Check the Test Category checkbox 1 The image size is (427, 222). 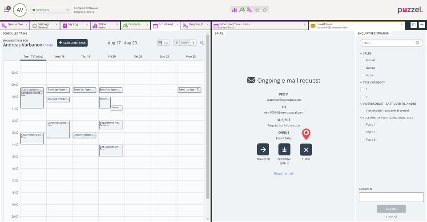coord(362,89)
